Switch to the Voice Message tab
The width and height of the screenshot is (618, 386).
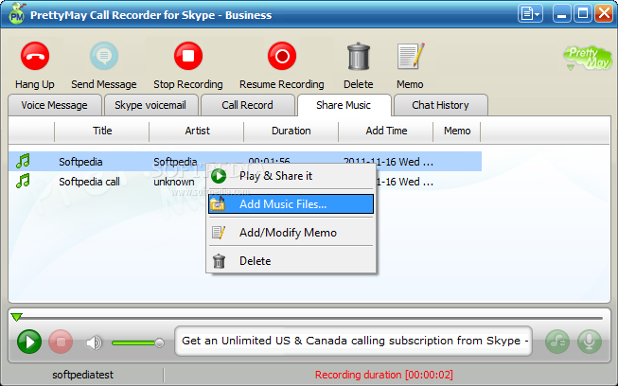tap(54, 105)
